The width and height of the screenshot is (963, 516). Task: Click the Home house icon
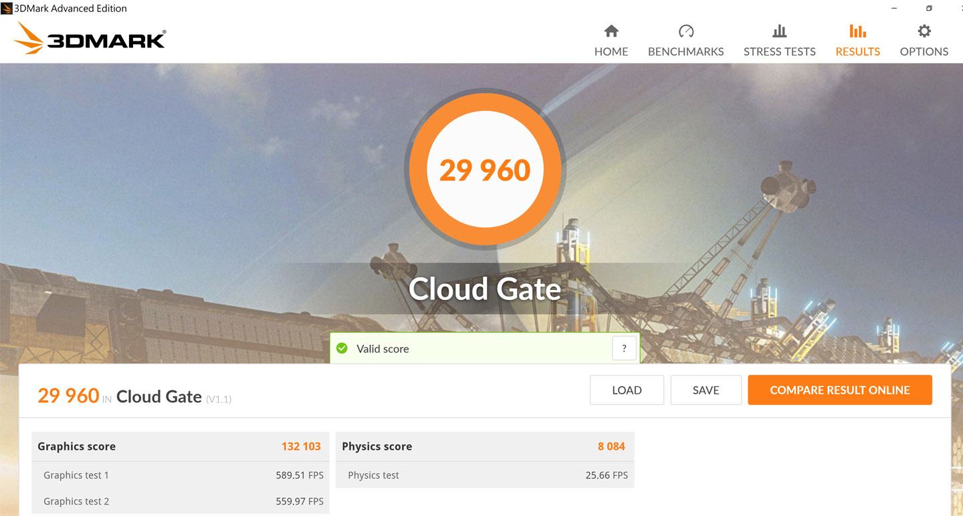tap(611, 31)
